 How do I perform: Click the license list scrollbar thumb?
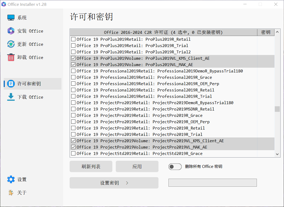click(277, 109)
